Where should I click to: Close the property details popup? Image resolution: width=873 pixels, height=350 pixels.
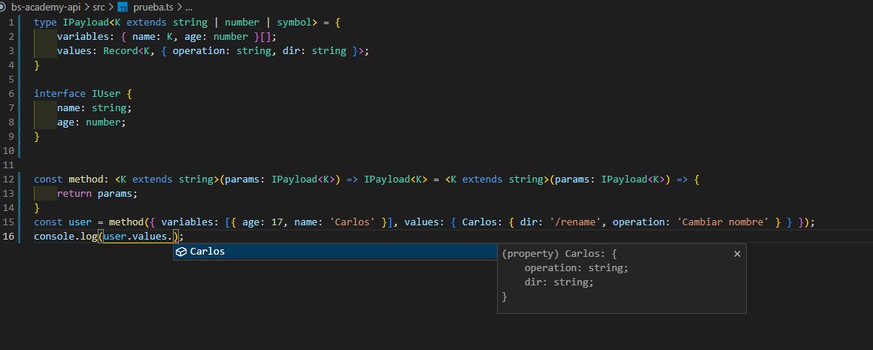point(737,254)
